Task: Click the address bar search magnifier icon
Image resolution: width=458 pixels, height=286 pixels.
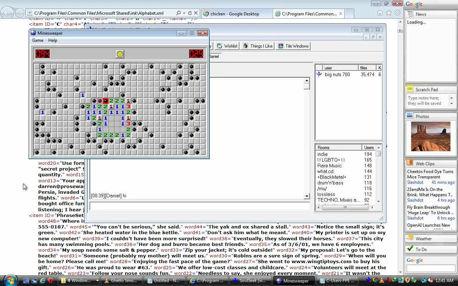Action: [179, 13]
